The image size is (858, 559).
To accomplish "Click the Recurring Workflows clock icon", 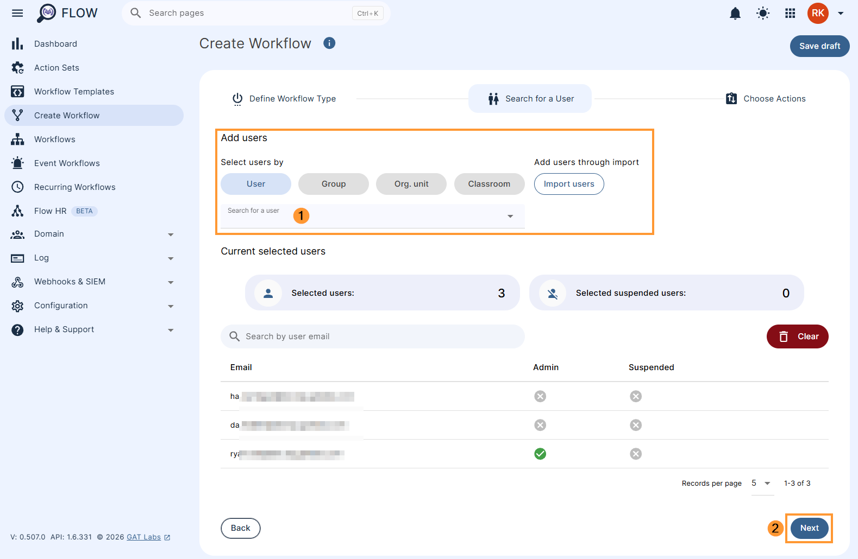I will coord(17,187).
